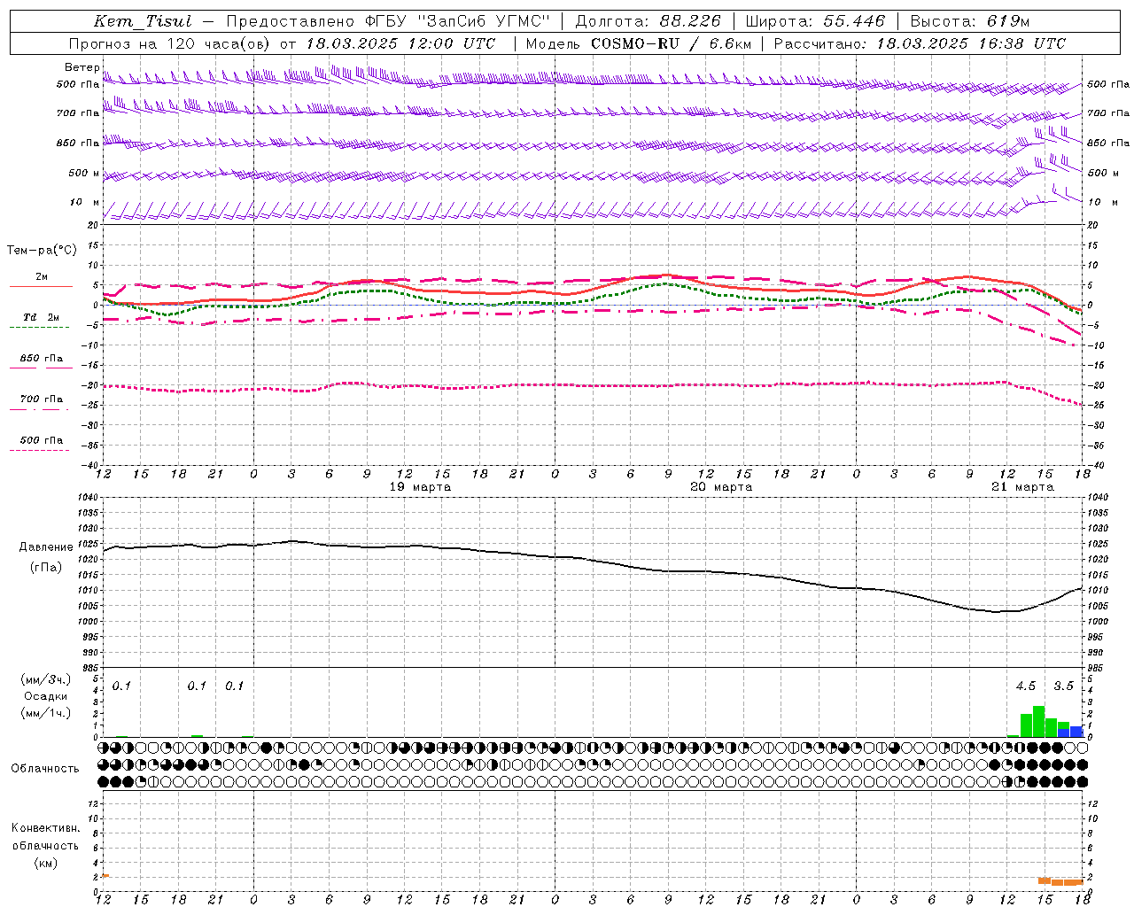Click the "Ветер" wind panel label

click(82, 67)
